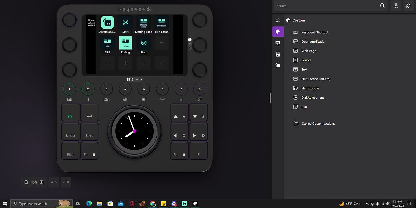Open the dial actions category in sidebar
Screen dimensions: 416x208
(278, 65)
